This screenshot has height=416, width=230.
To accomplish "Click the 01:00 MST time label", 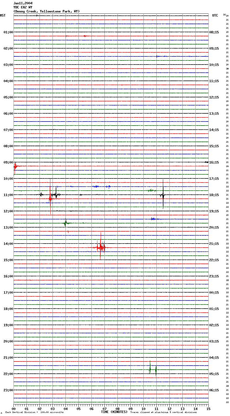I will point(8,32).
